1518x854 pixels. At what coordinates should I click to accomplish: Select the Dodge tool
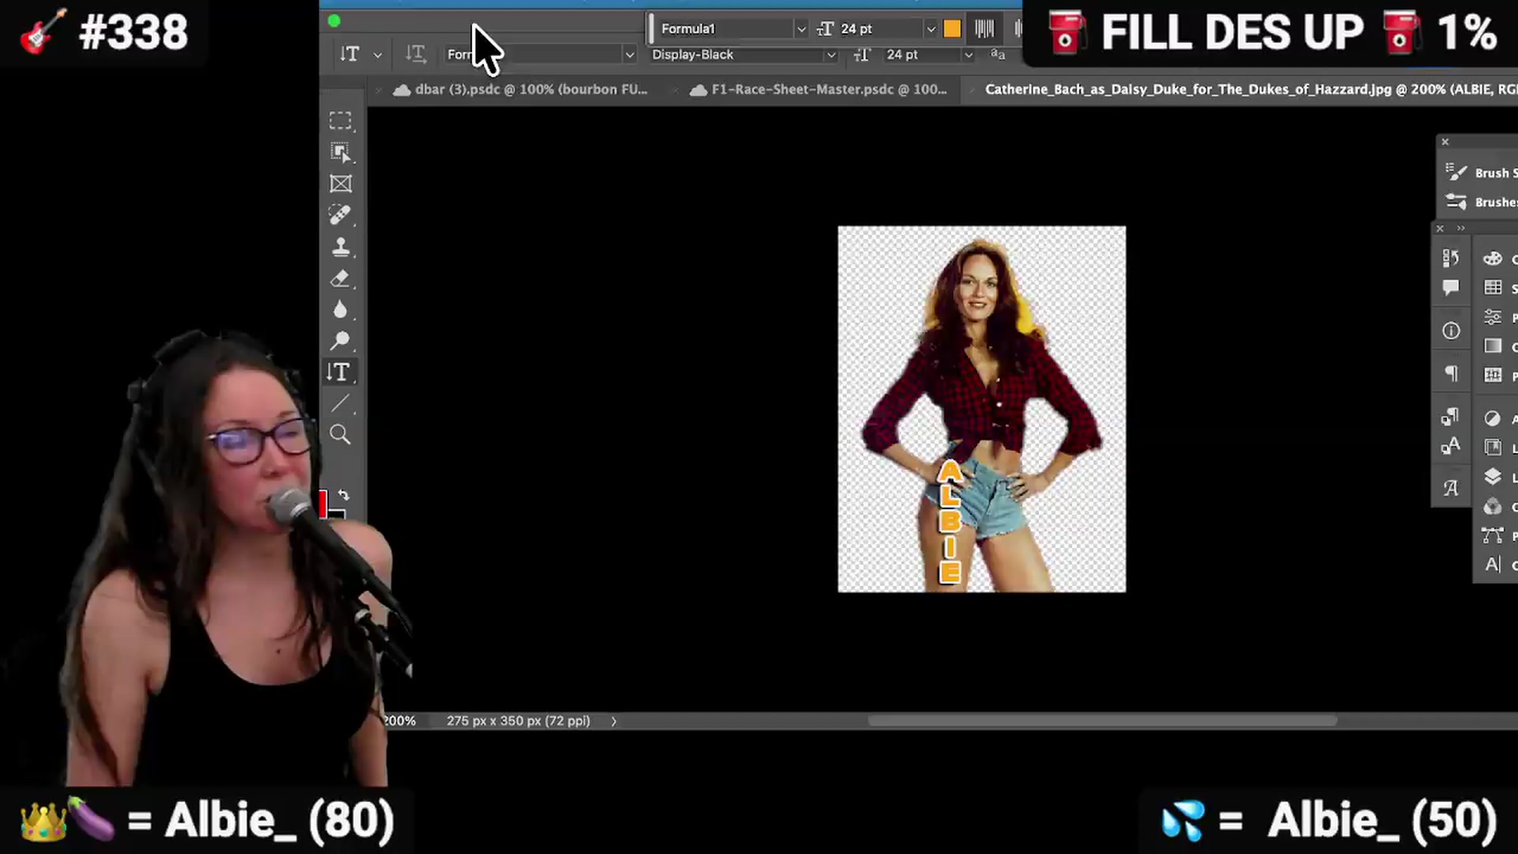(341, 341)
